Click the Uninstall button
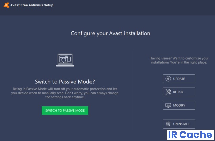 pos(179,124)
